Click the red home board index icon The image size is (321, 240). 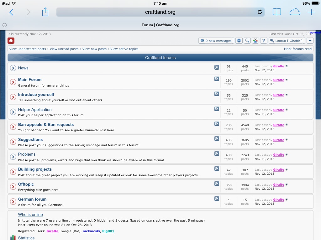[x=11, y=41]
